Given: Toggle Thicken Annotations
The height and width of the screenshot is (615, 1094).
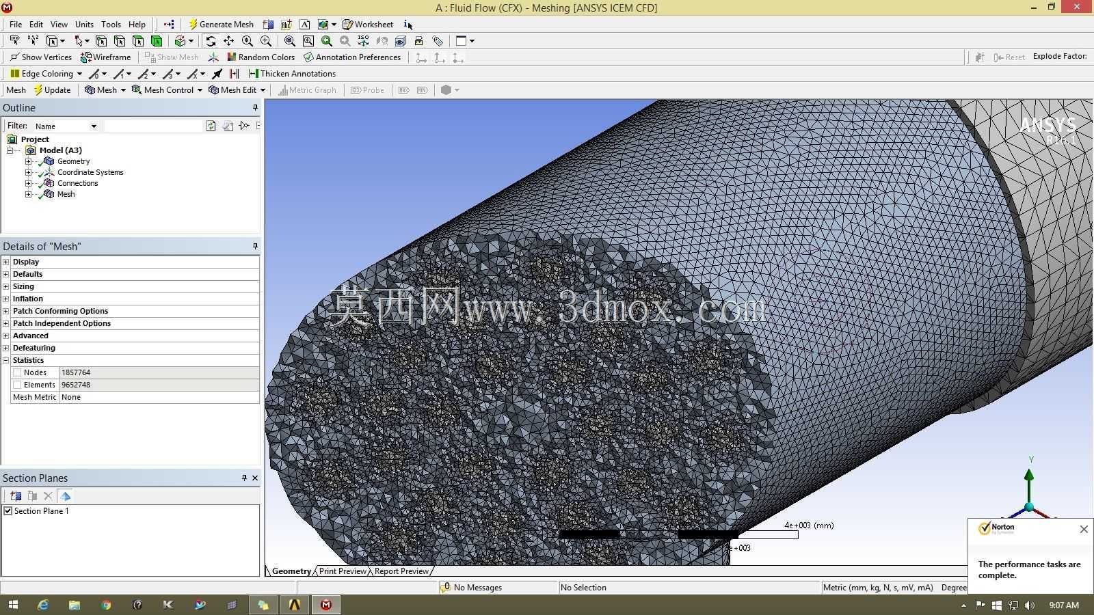Looking at the screenshot, I should (x=291, y=74).
